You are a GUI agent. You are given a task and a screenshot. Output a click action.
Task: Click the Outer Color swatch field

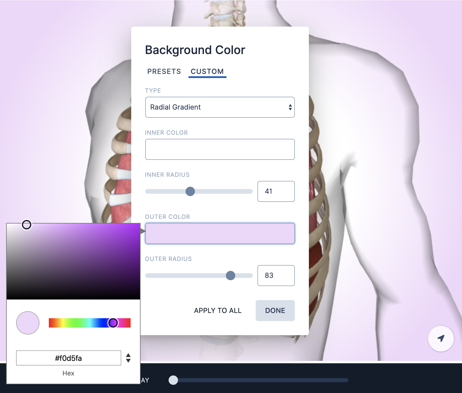click(x=220, y=233)
